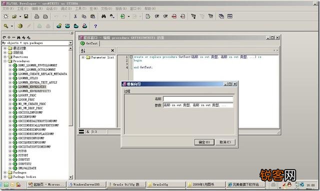Click the Open folder toolbar icon
Image resolution: width=320 pixels, height=191 pixels.
coord(14,16)
